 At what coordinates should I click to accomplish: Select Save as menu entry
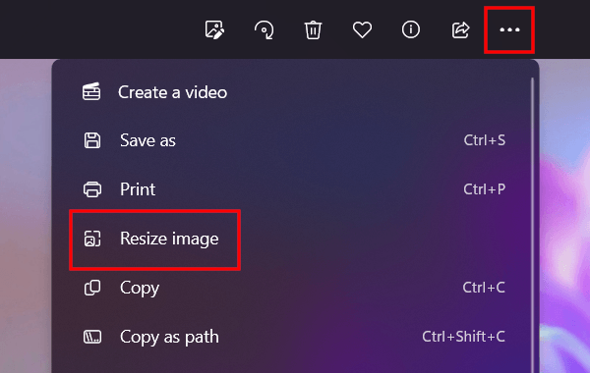(x=295, y=140)
